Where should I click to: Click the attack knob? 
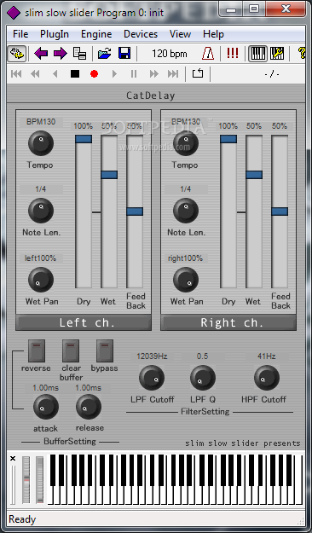coord(46,407)
